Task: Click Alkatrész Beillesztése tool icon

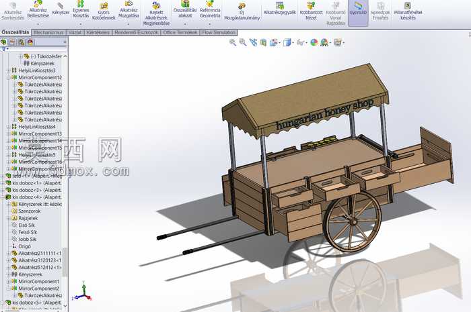Action: click(x=38, y=4)
